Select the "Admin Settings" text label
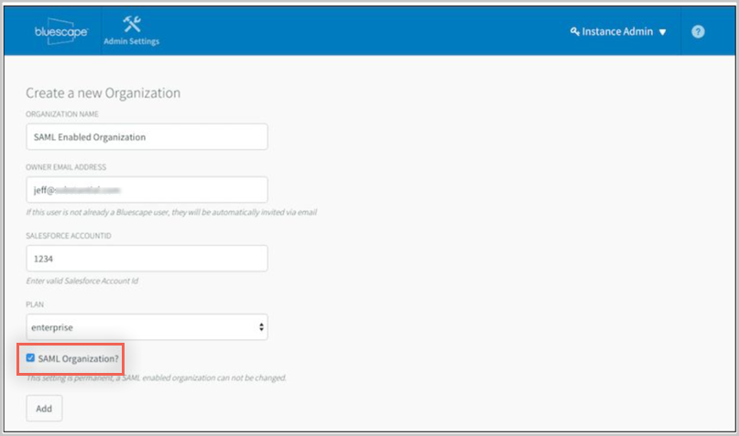Screen dimensions: 739x436 [131, 42]
